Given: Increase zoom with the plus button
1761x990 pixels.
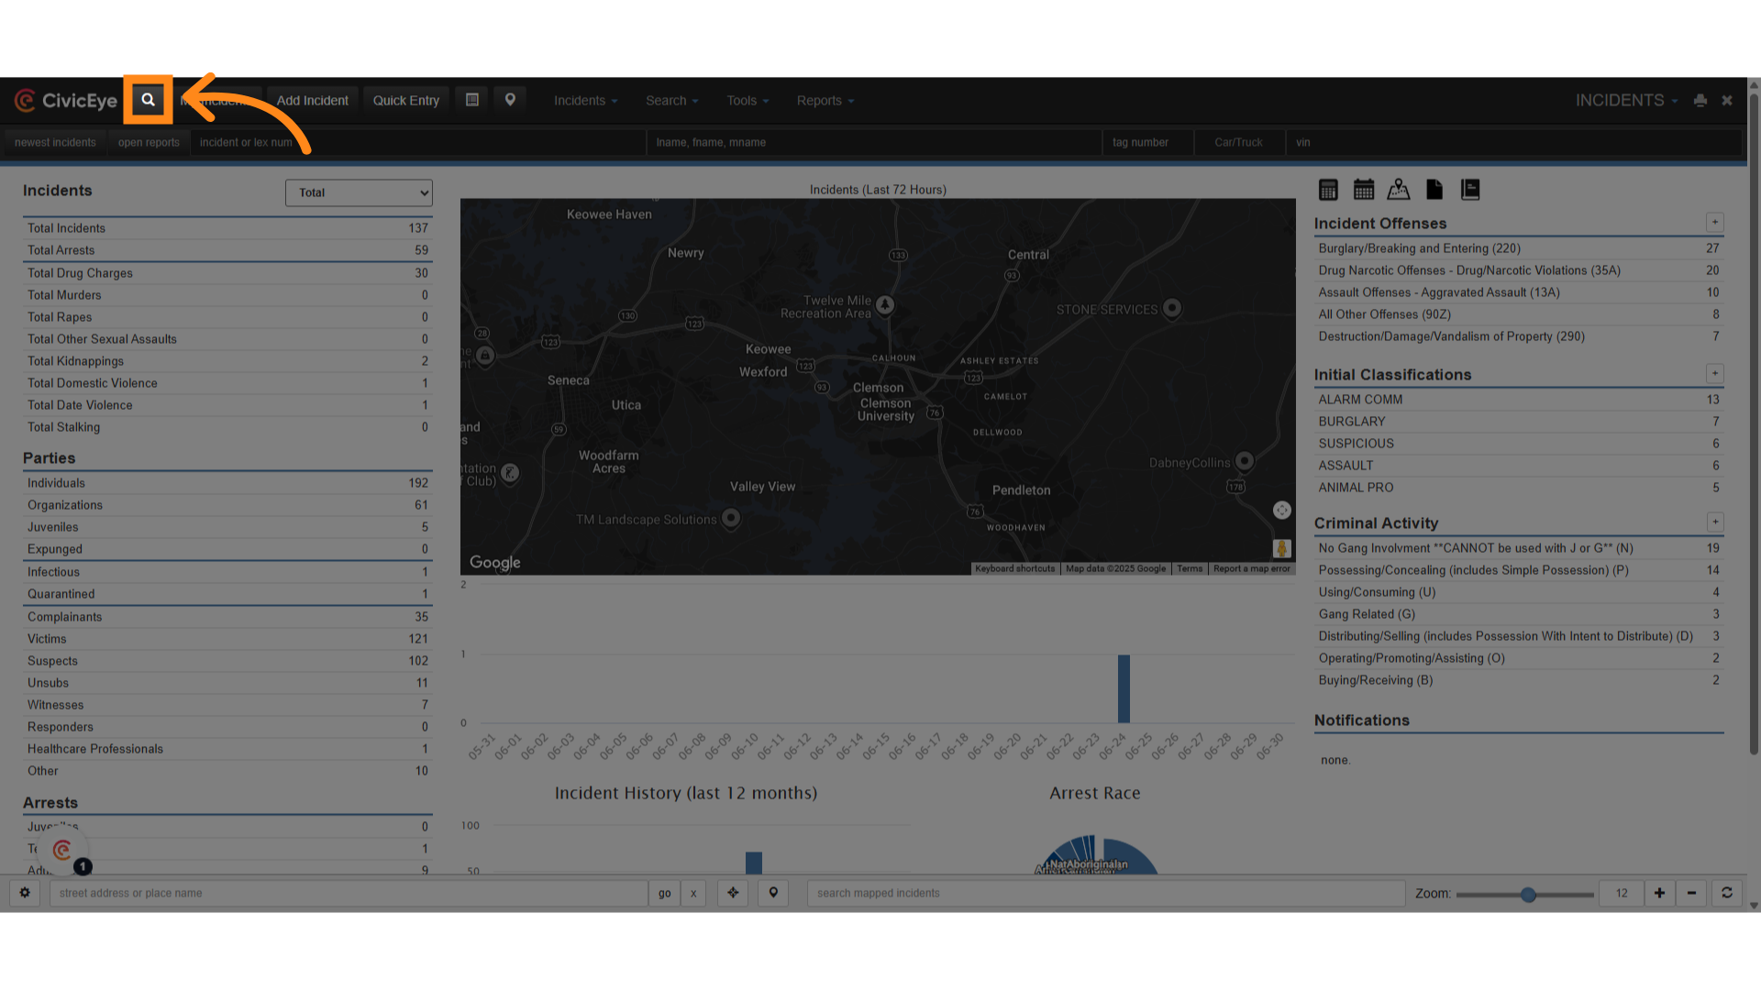Looking at the screenshot, I should 1659,893.
